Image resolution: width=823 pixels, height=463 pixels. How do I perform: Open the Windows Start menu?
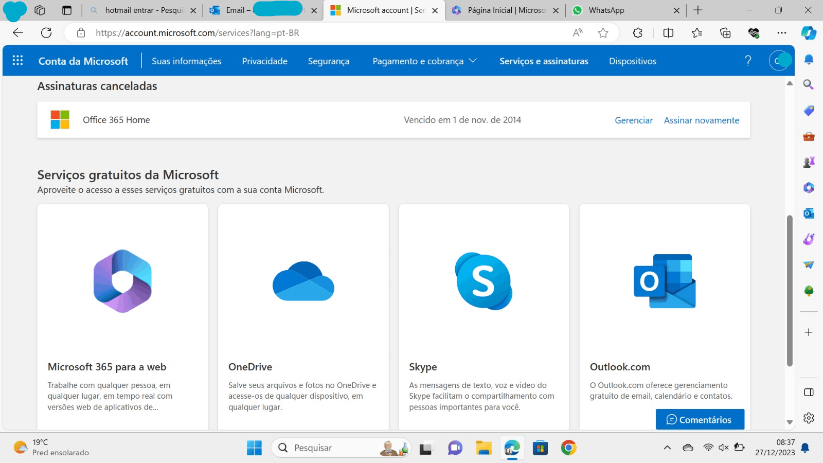(254, 448)
